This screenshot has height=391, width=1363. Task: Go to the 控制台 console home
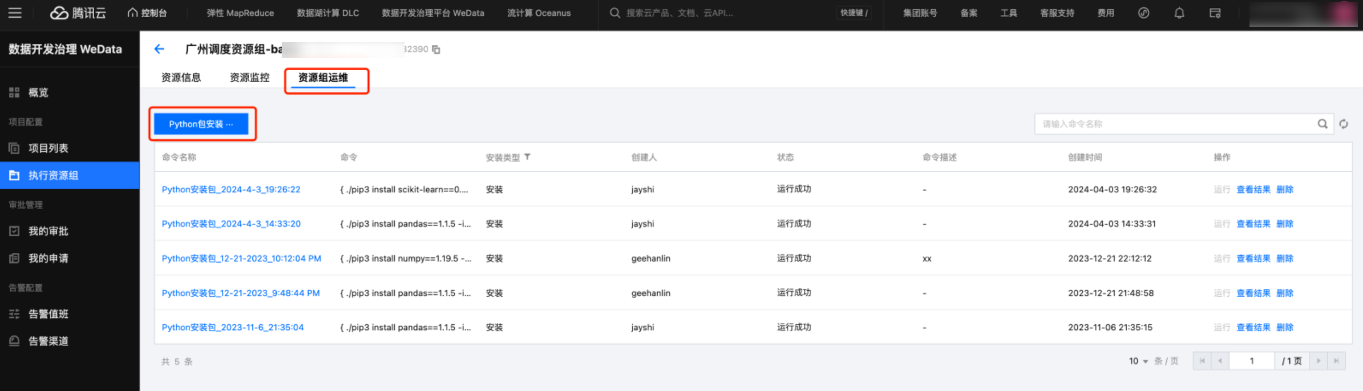point(147,13)
